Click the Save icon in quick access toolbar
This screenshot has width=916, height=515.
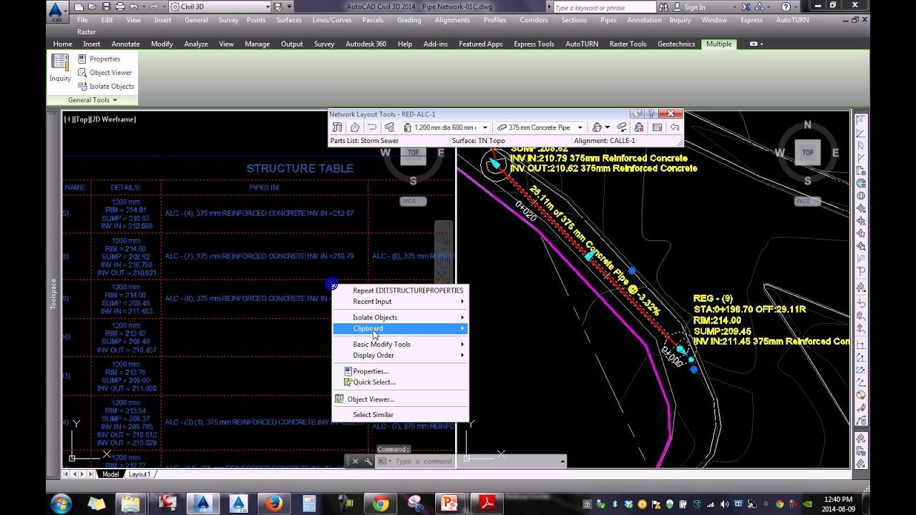pos(107,6)
